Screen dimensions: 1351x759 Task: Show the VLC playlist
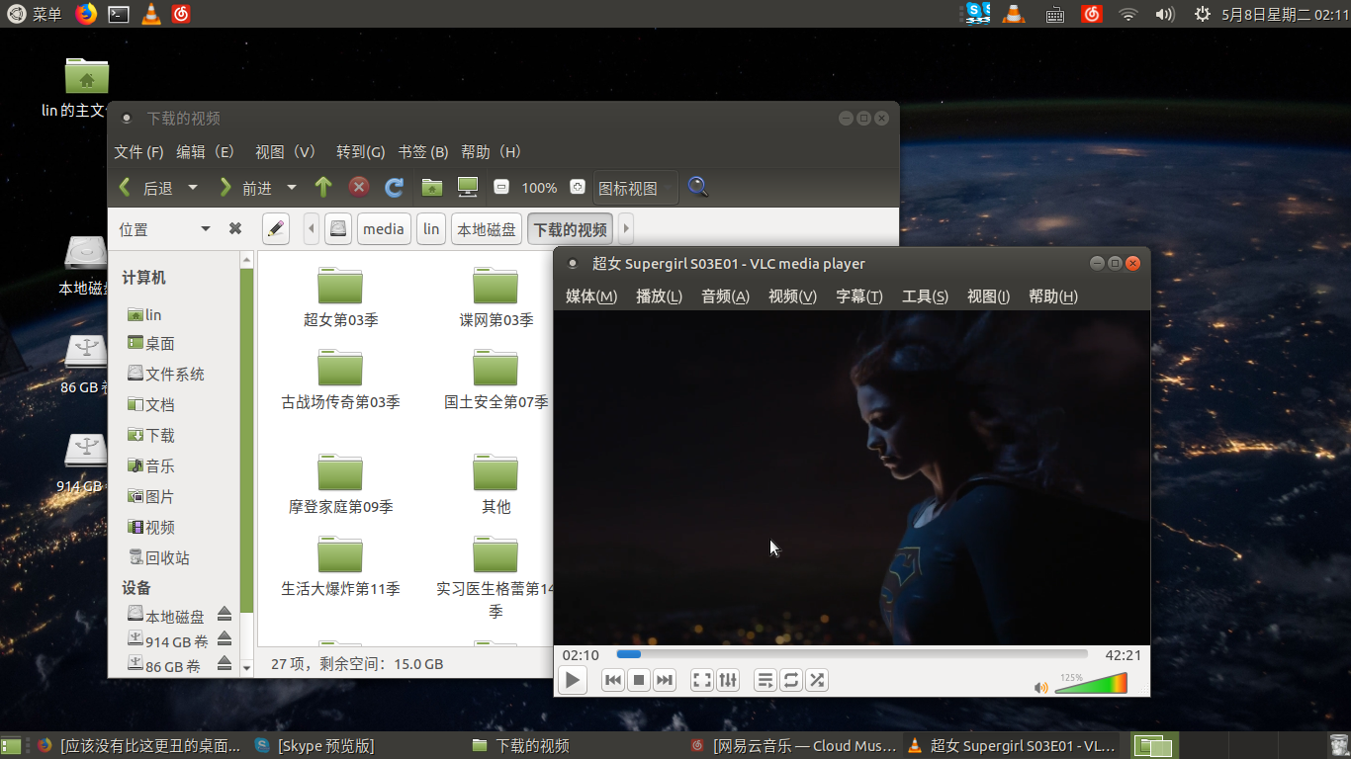pos(766,680)
